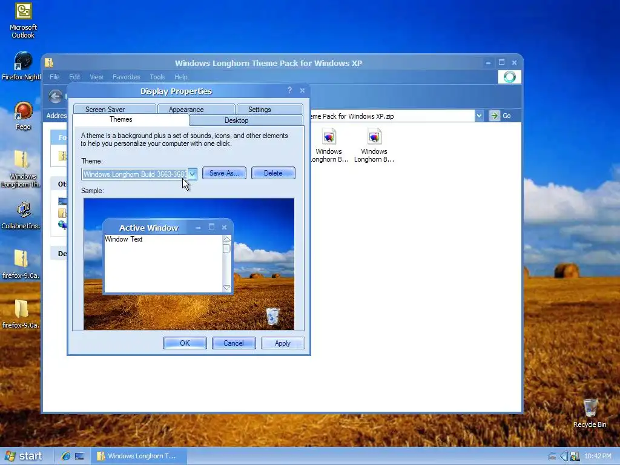Switch to the Desktop tab
The height and width of the screenshot is (465, 620).
coord(246,120)
